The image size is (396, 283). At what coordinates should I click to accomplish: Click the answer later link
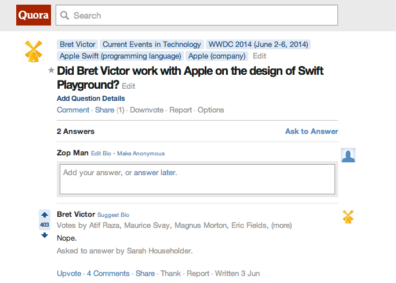pos(155,173)
